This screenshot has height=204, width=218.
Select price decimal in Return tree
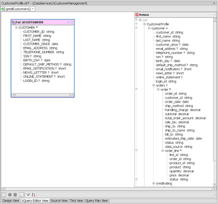tap(179, 175)
